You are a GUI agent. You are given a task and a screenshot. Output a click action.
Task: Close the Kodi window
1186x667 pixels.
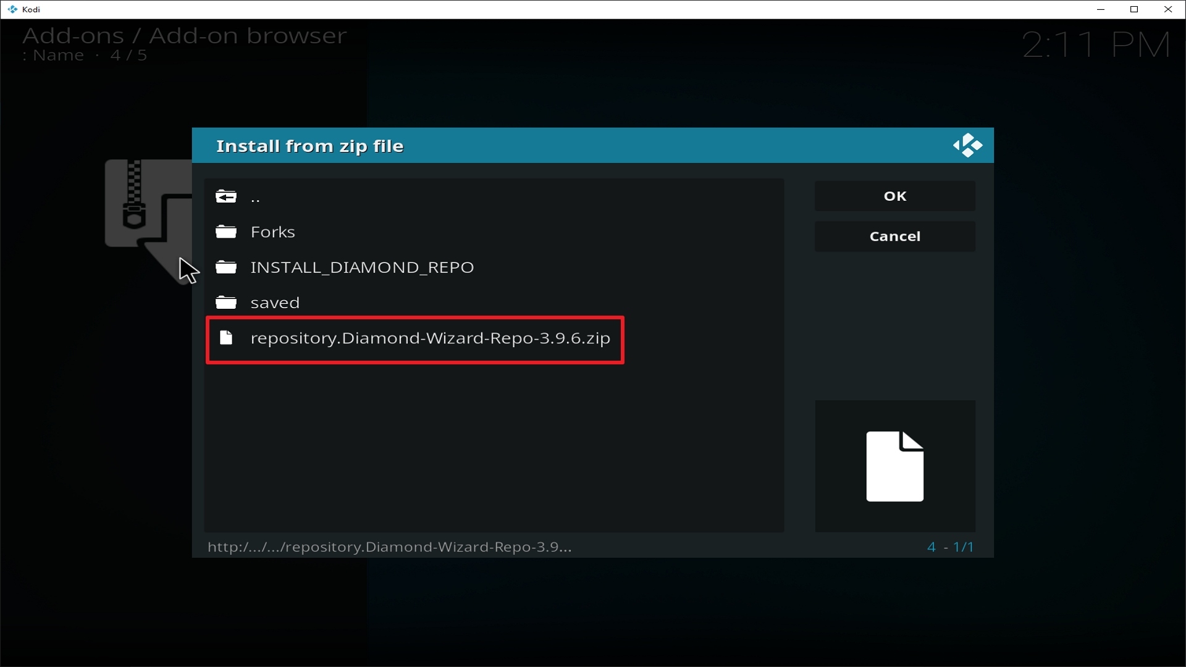point(1168,9)
